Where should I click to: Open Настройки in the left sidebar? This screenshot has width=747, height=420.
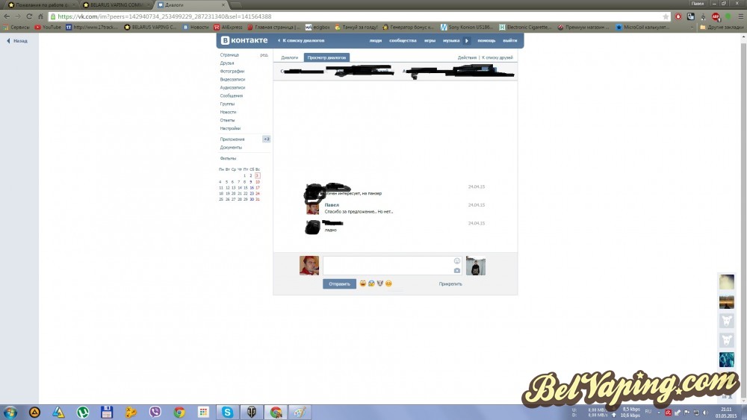click(x=230, y=128)
